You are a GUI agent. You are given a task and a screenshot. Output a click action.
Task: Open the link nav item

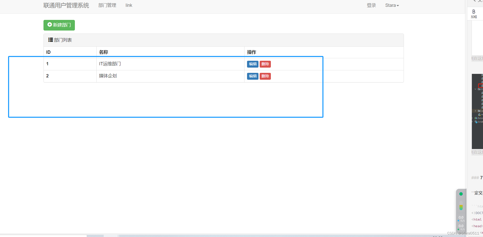[x=129, y=5]
